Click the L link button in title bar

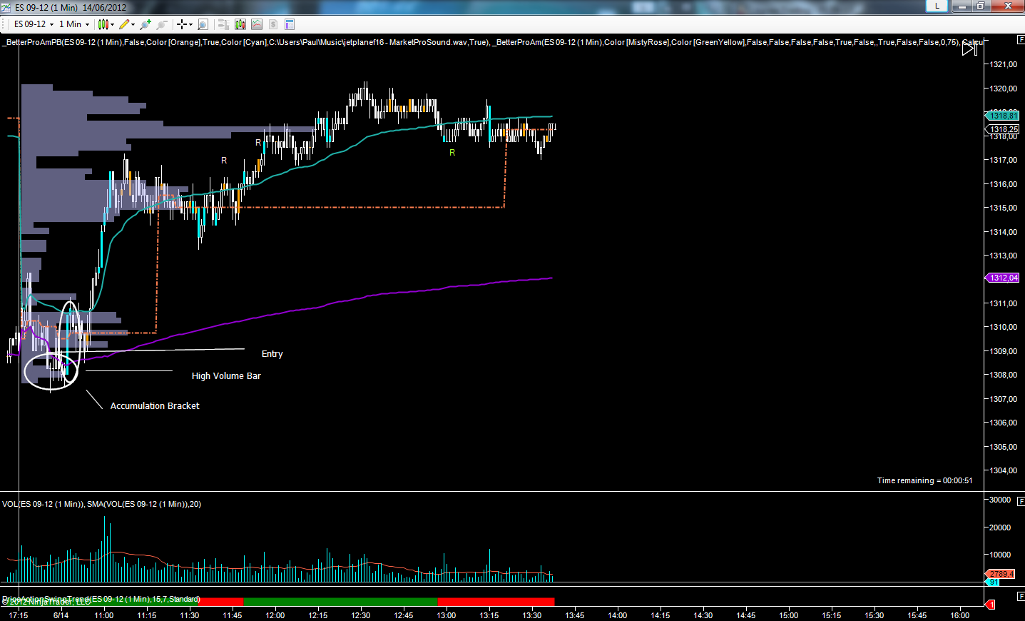coord(937,6)
